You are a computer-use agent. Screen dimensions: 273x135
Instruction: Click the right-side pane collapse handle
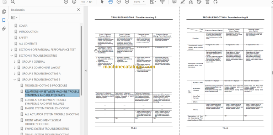[272, 73]
